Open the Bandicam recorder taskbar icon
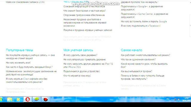Viewport: 191px width, 107px height. click(x=46, y=99)
